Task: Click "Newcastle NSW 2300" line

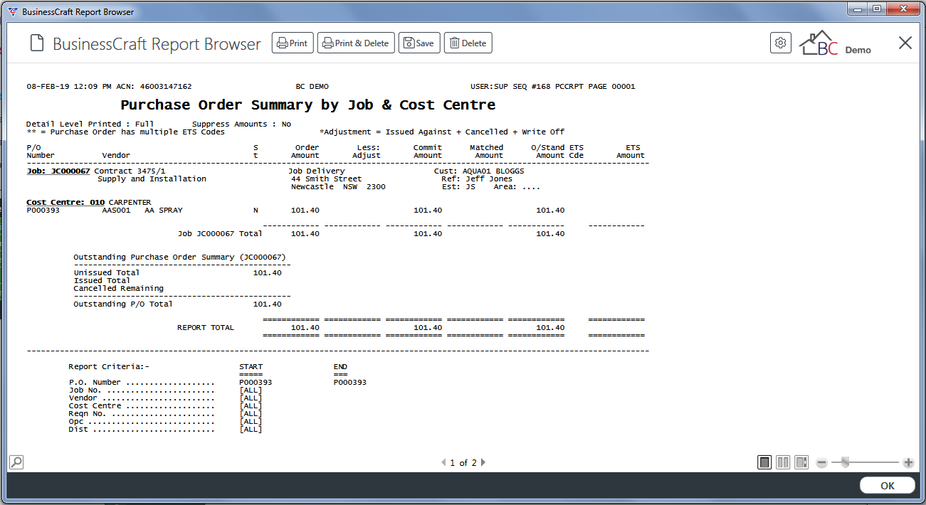Action: (338, 187)
